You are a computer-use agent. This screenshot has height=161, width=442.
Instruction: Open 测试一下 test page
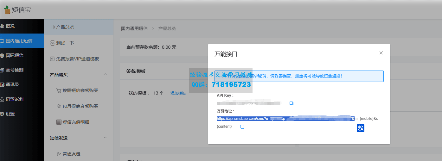[x=65, y=43]
